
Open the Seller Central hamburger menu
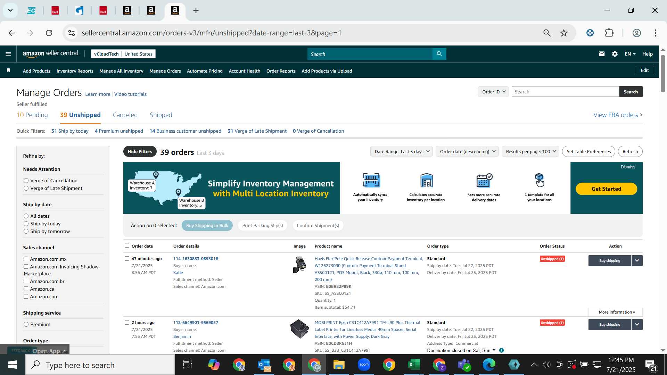click(8, 54)
